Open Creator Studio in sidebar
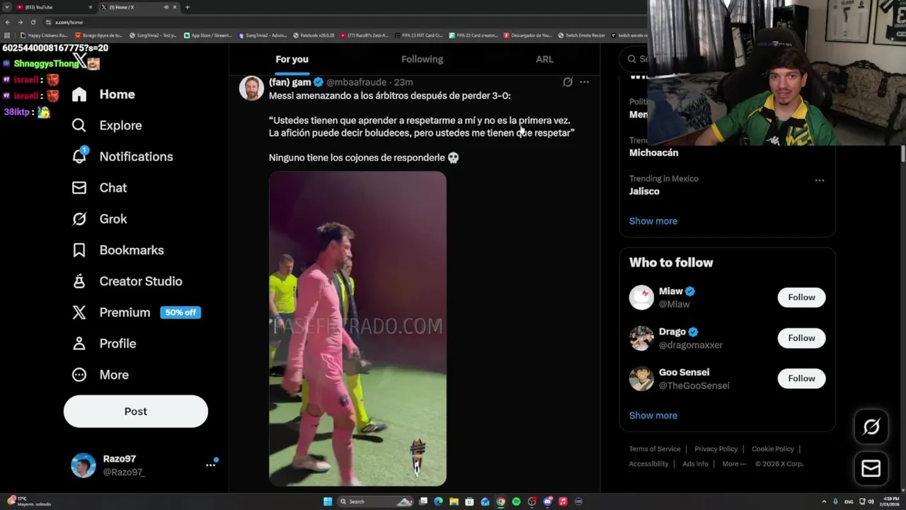 tap(127, 281)
